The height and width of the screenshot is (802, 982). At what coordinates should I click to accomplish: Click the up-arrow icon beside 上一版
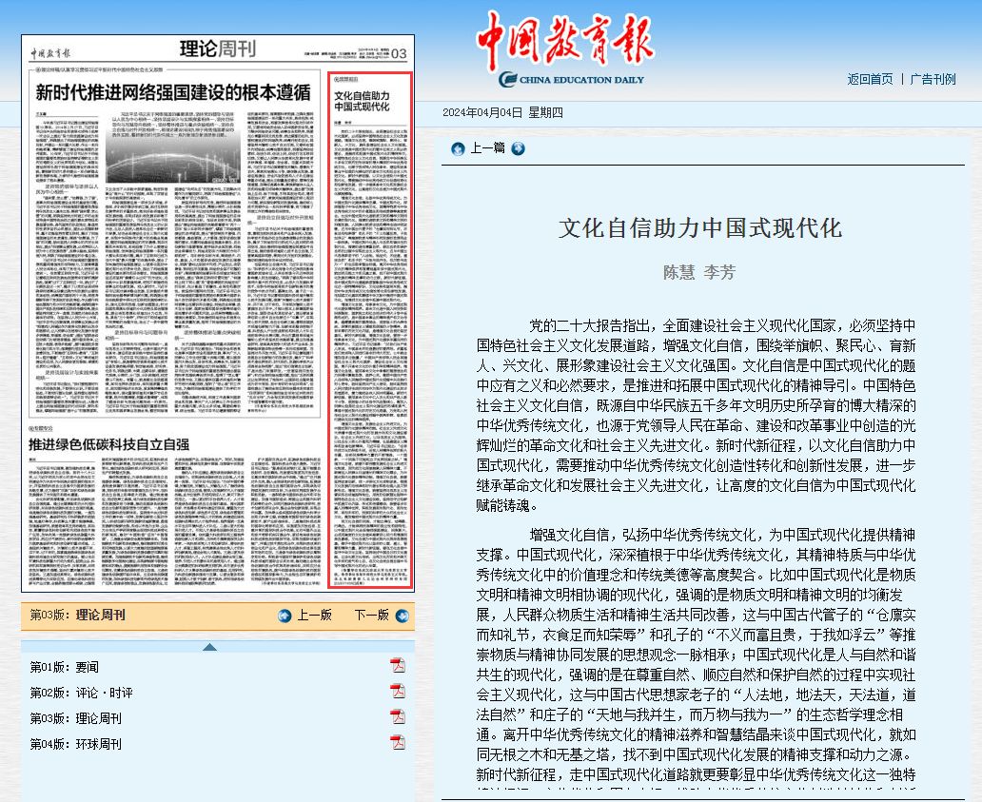coord(285,616)
